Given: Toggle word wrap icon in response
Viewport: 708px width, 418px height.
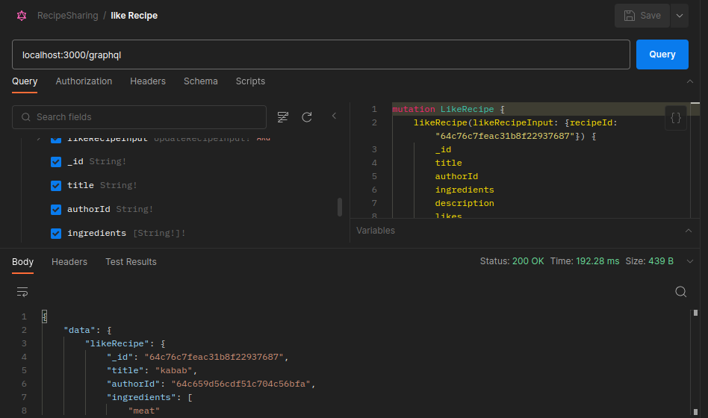Looking at the screenshot, I should (22, 292).
